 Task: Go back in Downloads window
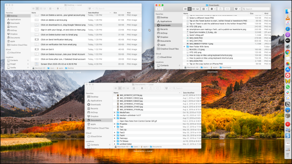pyautogui.click(x=158, y=9)
